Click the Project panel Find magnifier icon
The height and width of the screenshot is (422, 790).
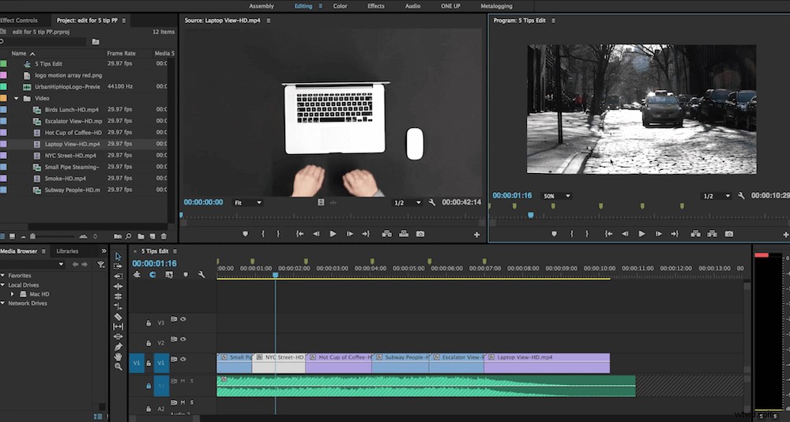(x=129, y=236)
